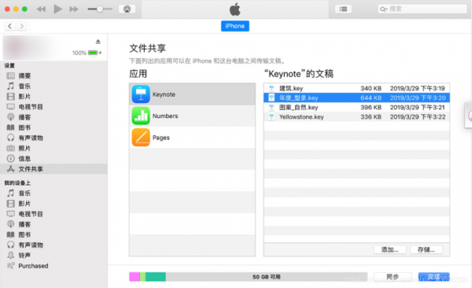Select the Numbers app
Viewport: 472px width, 288px height.
pyautogui.click(x=193, y=116)
